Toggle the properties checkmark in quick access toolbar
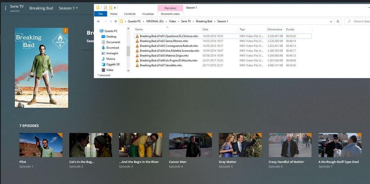 coord(105,7)
